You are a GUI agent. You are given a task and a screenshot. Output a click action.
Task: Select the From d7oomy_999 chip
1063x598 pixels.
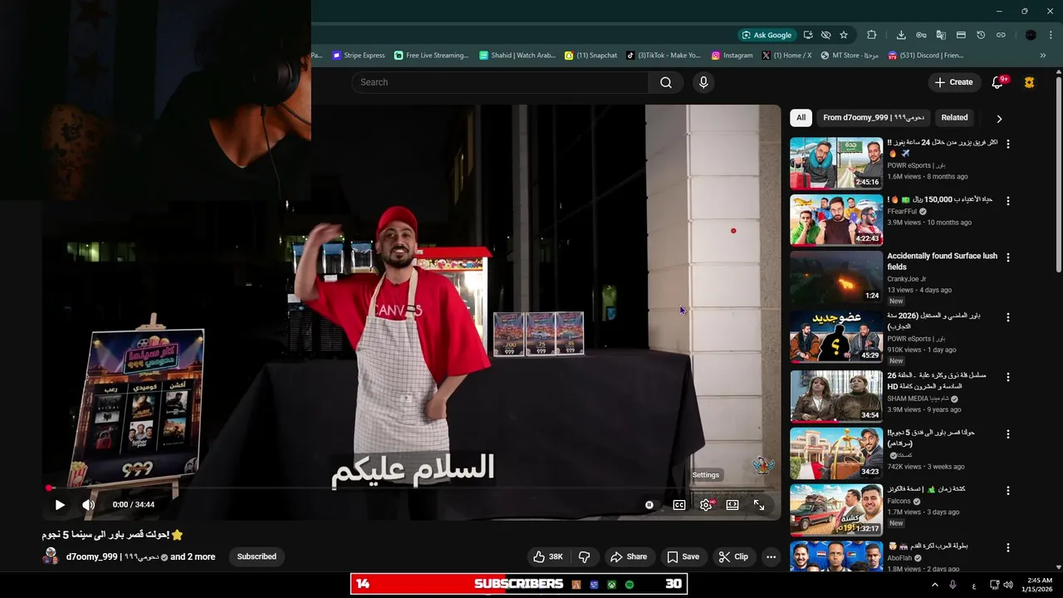(x=872, y=118)
